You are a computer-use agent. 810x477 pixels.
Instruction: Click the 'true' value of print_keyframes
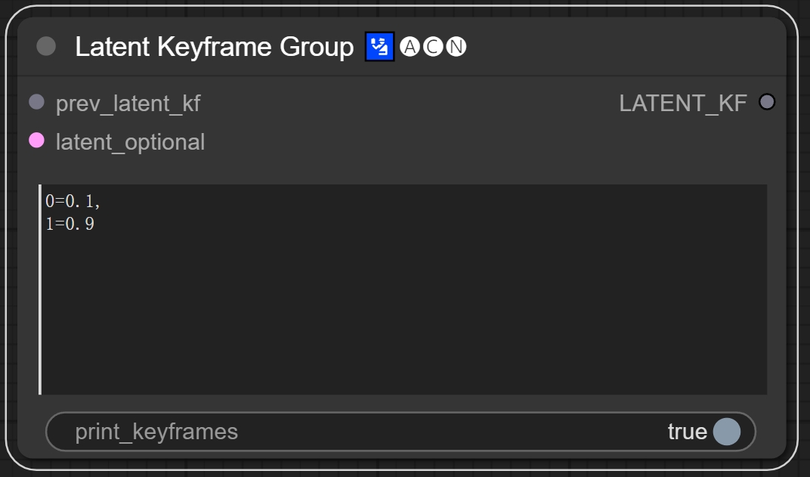(687, 432)
